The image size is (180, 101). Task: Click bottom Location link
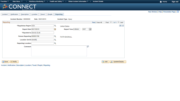coord(28,65)
